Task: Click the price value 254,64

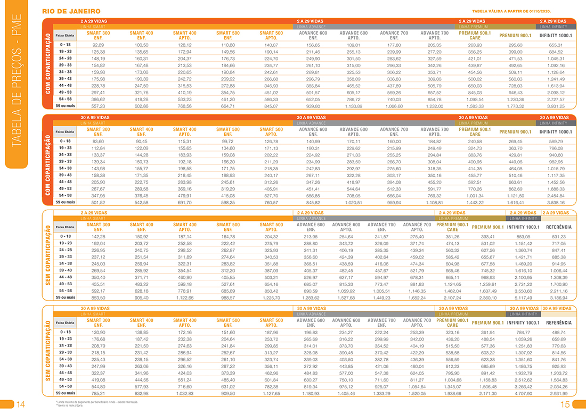Action: tap(346, 237)
